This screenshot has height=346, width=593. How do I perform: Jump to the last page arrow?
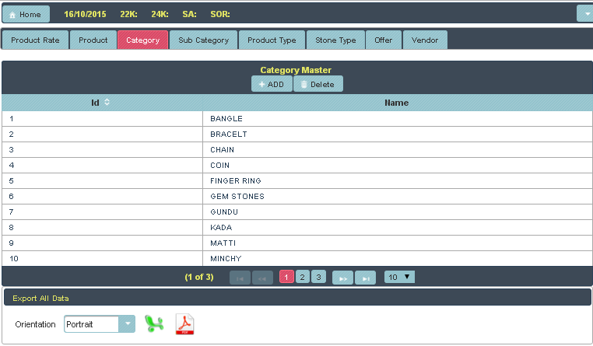pyautogui.click(x=365, y=278)
